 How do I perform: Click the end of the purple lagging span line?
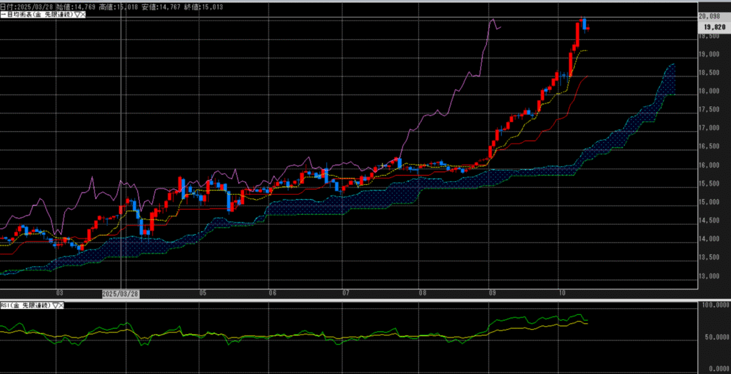[x=500, y=27]
